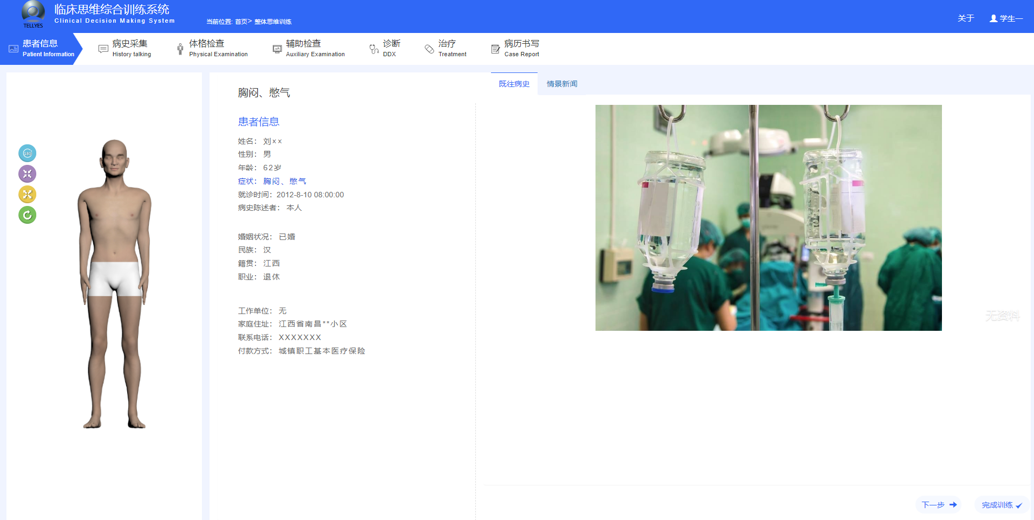Screen dimensions: 1034x520
Task: Click the operating room IV drip image
Action: (768, 218)
